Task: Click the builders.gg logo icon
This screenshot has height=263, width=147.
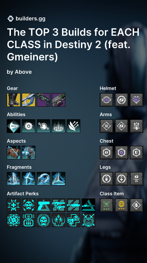Action: (x=11, y=18)
